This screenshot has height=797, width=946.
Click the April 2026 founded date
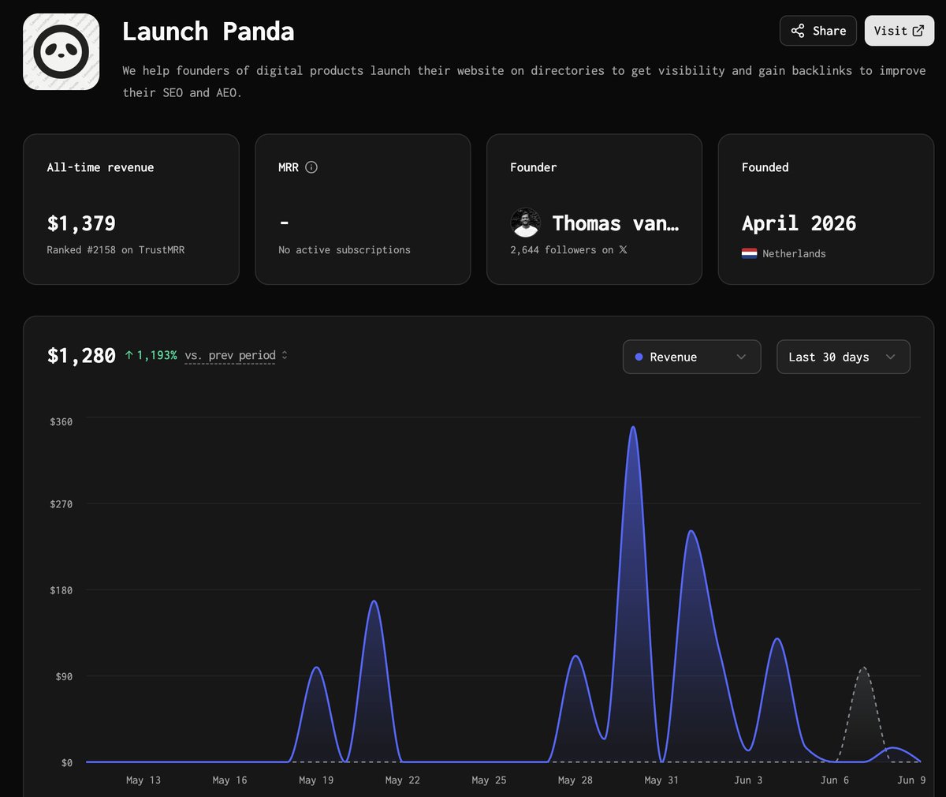tap(799, 223)
